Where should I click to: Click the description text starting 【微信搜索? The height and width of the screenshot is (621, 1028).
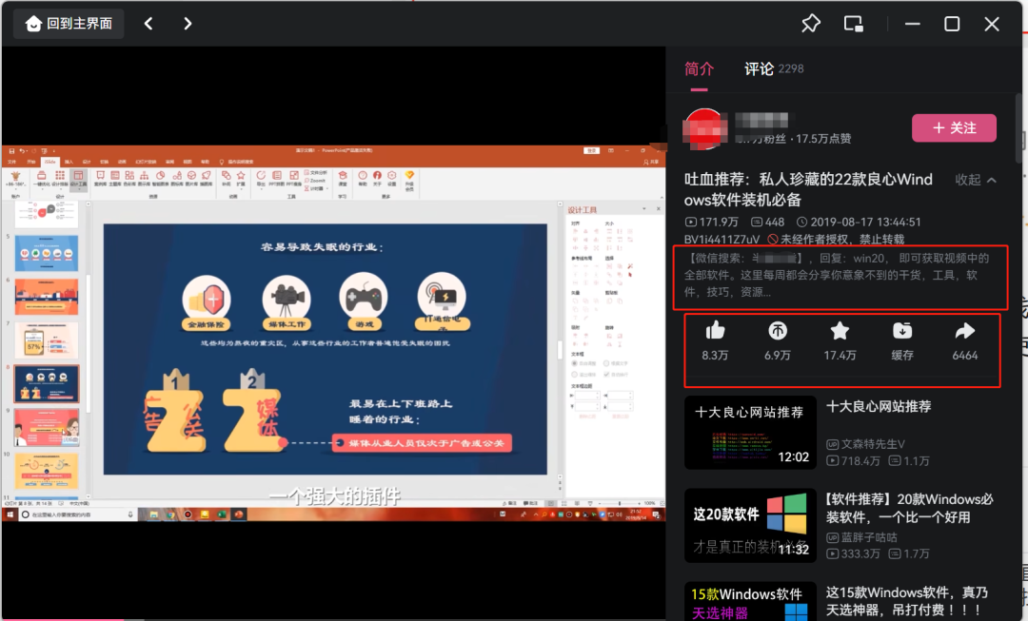tap(836, 275)
